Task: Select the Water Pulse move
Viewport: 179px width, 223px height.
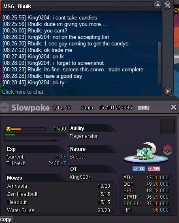Action: click(59, 210)
